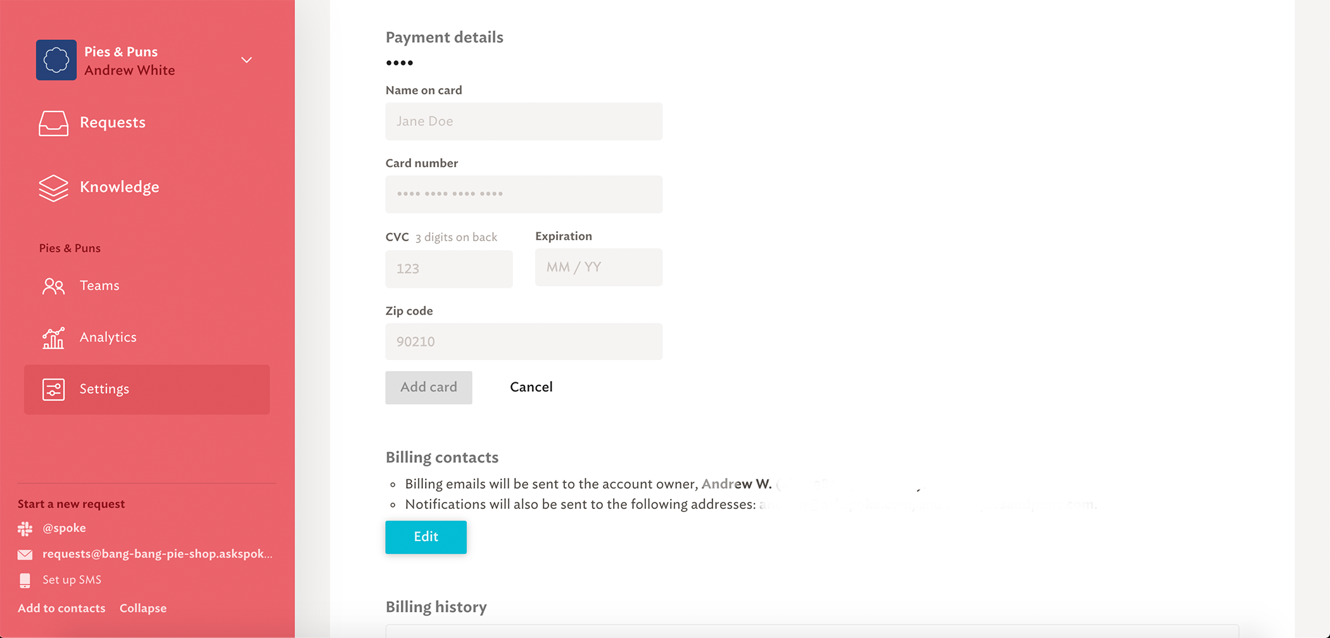1330x638 pixels.
Task: Go to the Teams section
Action: click(99, 285)
